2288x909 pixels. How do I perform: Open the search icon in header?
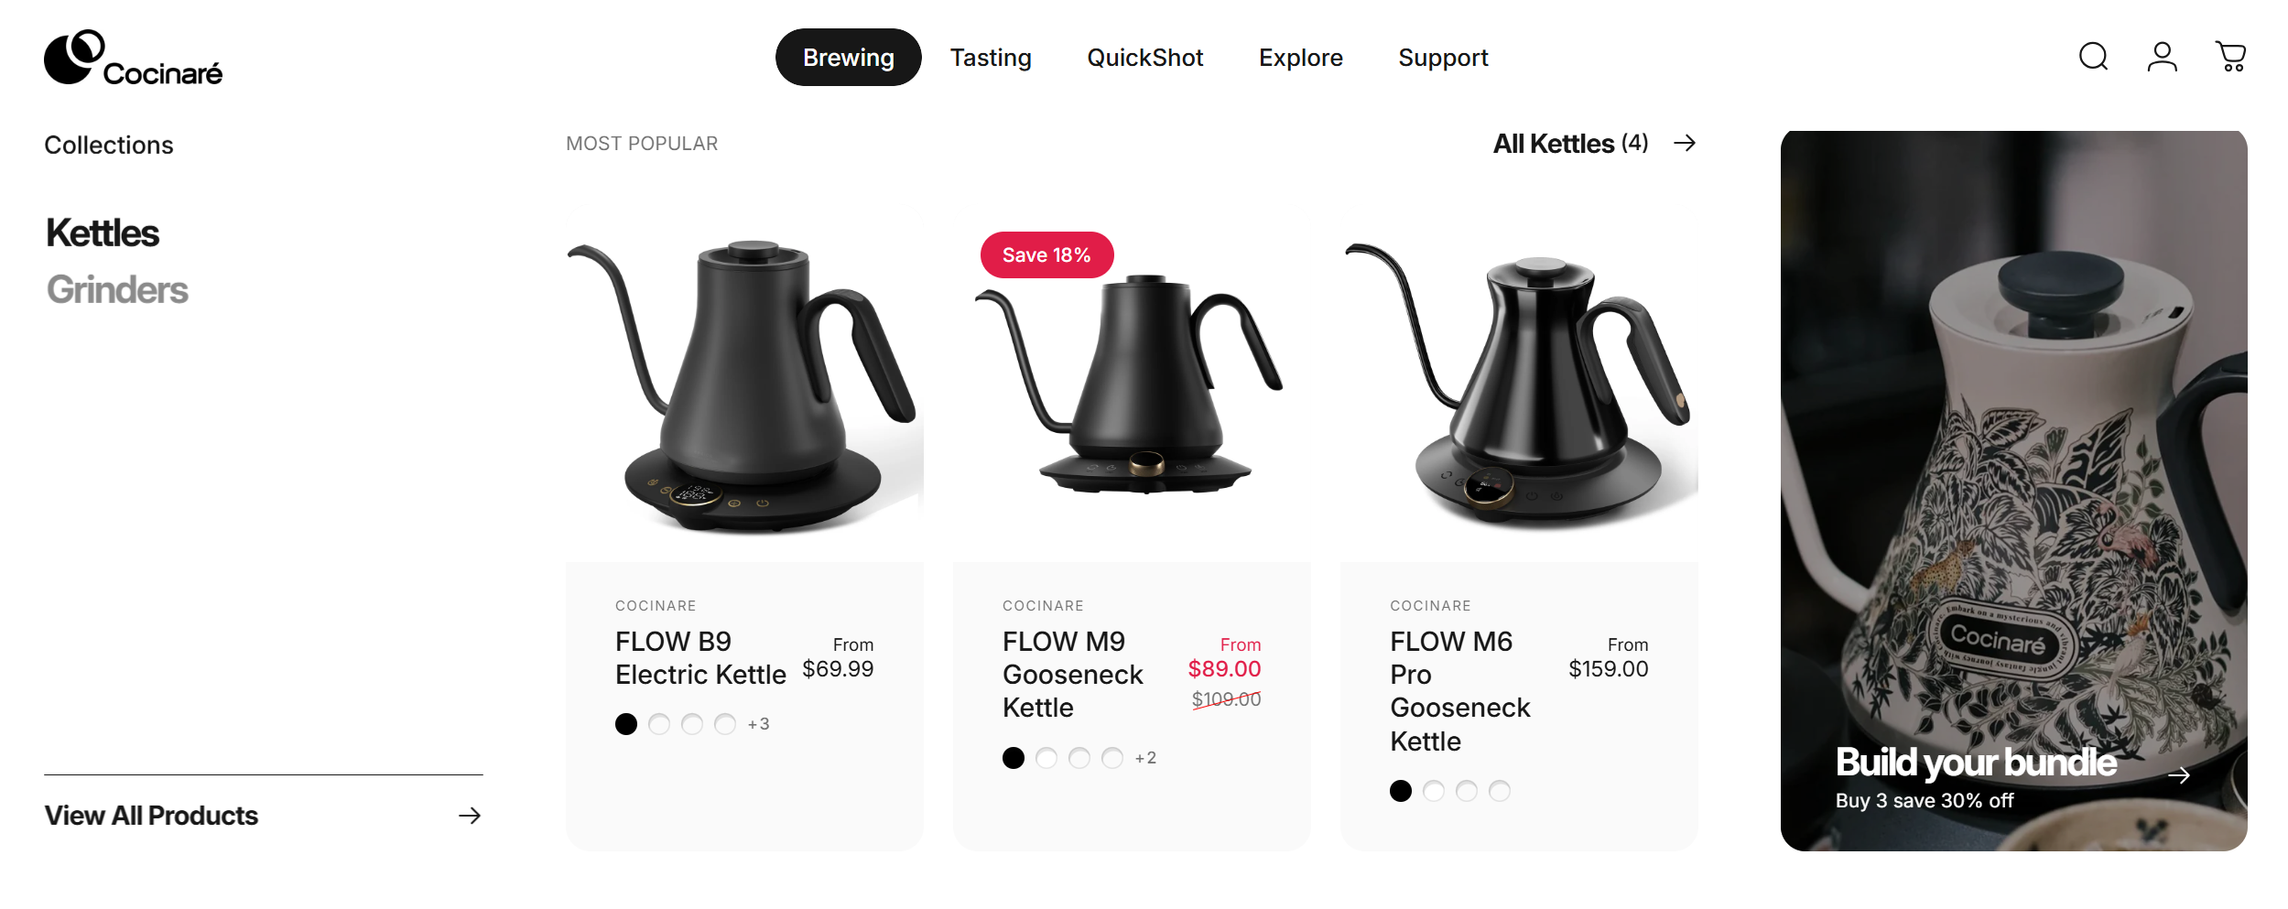tap(2093, 57)
